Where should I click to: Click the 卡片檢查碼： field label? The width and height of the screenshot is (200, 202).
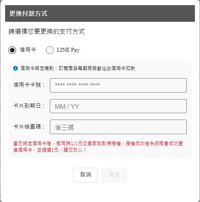29,126
